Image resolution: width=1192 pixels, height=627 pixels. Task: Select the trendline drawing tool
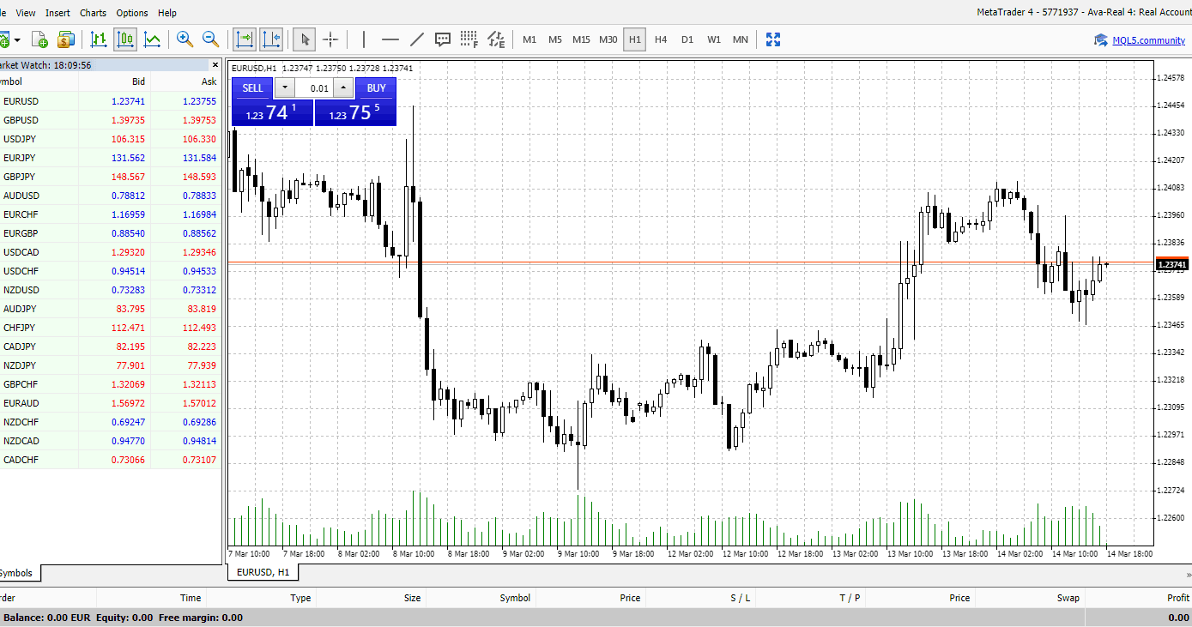tap(417, 39)
